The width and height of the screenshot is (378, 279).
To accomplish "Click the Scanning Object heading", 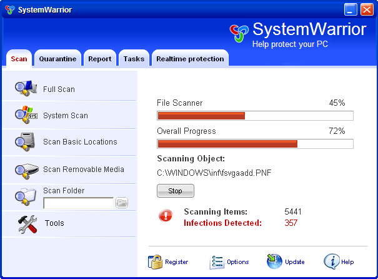I will tap(191, 158).
